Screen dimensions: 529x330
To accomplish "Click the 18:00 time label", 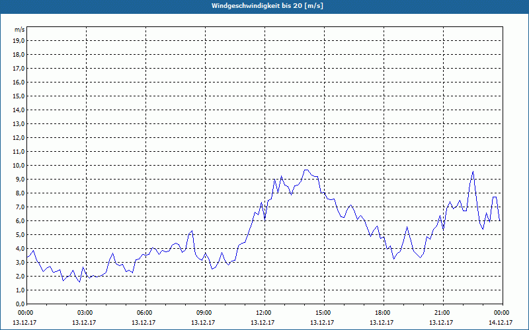I will click(x=382, y=313).
